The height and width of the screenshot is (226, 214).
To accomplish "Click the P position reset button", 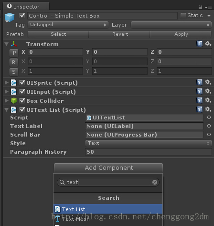I will (x=14, y=53).
